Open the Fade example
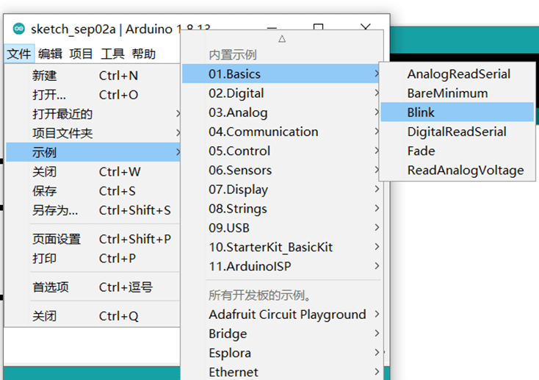The image size is (539, 380). 457,151
